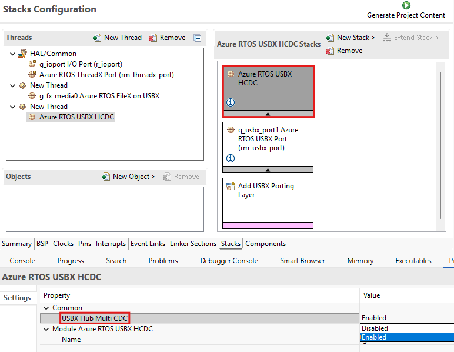The width and height of the screenshot is (454, 352).
Task: Select g_ioport I/O Port (r_ioport) row
Action: tap(81, 64)
